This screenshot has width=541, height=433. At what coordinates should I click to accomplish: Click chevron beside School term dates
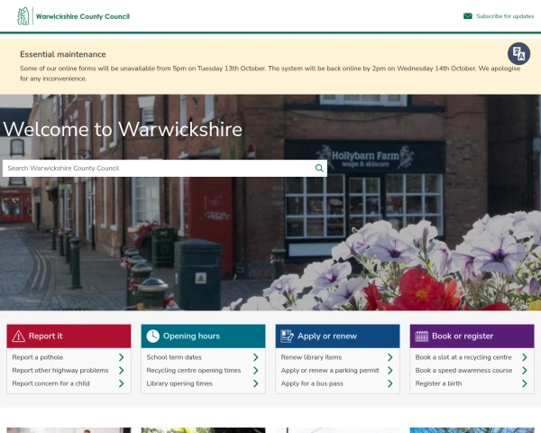click(x=256, y=357)
